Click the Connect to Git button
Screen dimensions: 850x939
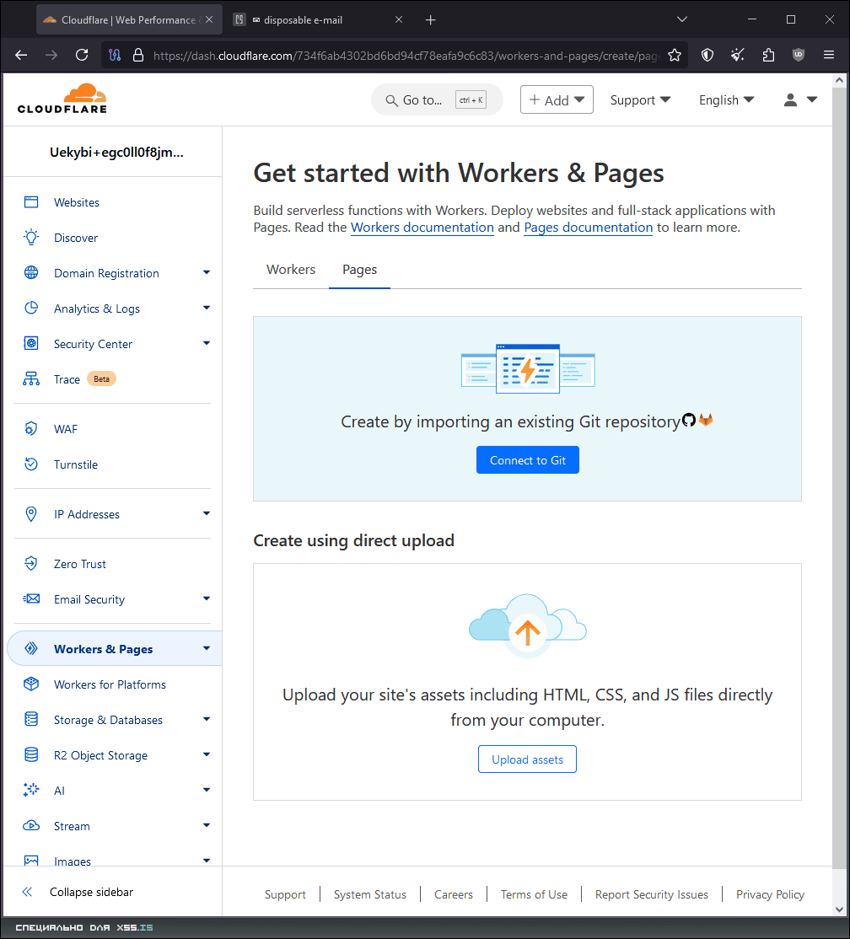point(528,460)
